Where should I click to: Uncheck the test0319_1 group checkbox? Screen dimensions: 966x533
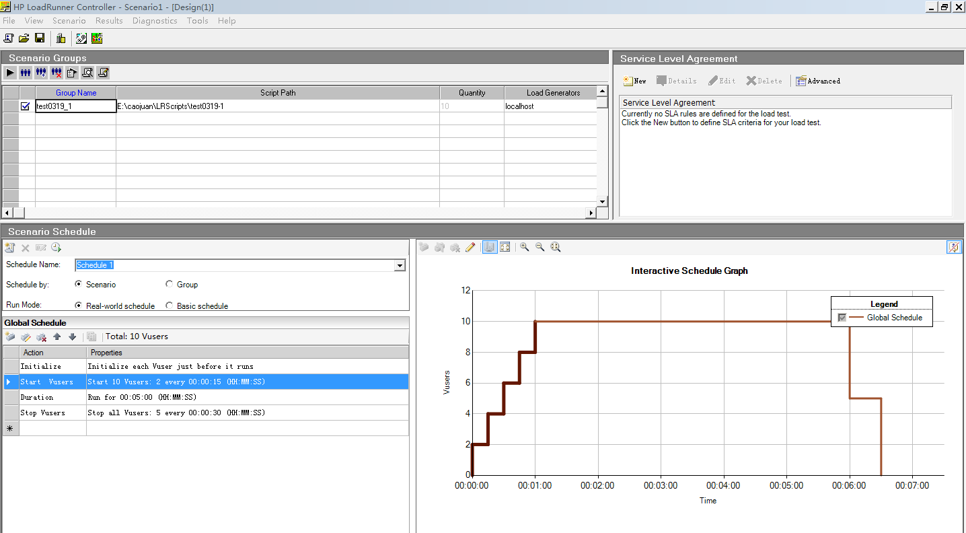[x=26, y=106]
